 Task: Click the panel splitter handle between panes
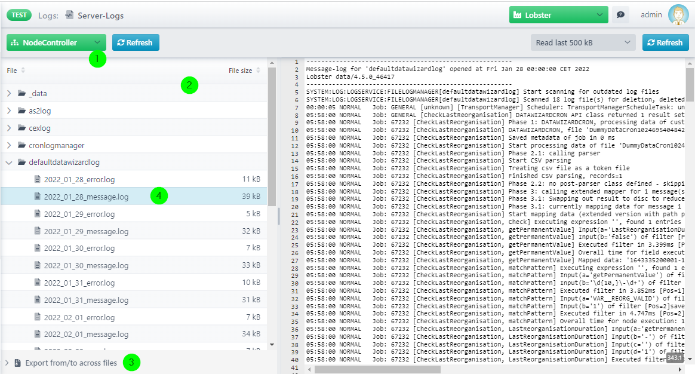[x=279, y=216]
